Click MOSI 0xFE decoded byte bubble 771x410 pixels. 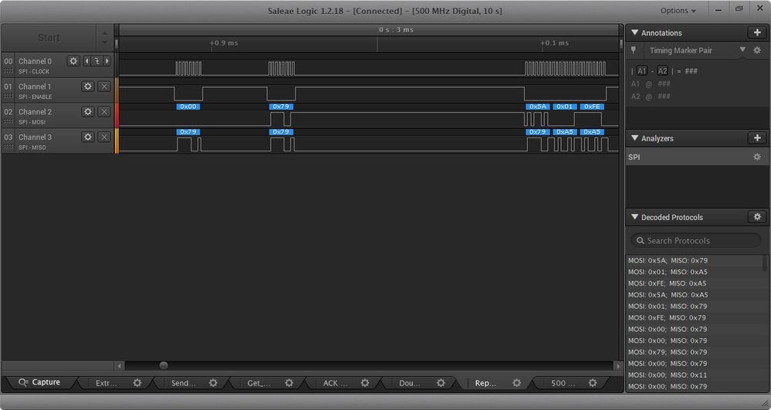pyautogui.click(x=592, y=107)
